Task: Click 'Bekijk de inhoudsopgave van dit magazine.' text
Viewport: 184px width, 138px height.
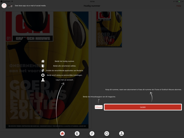Action: [x=99, y=97]
